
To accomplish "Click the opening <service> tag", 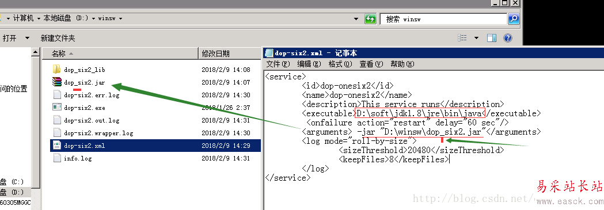I will pos(286,77).
